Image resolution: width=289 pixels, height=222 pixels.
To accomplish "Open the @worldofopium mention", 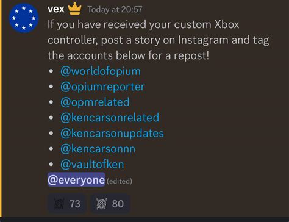I will pos(101,71).
